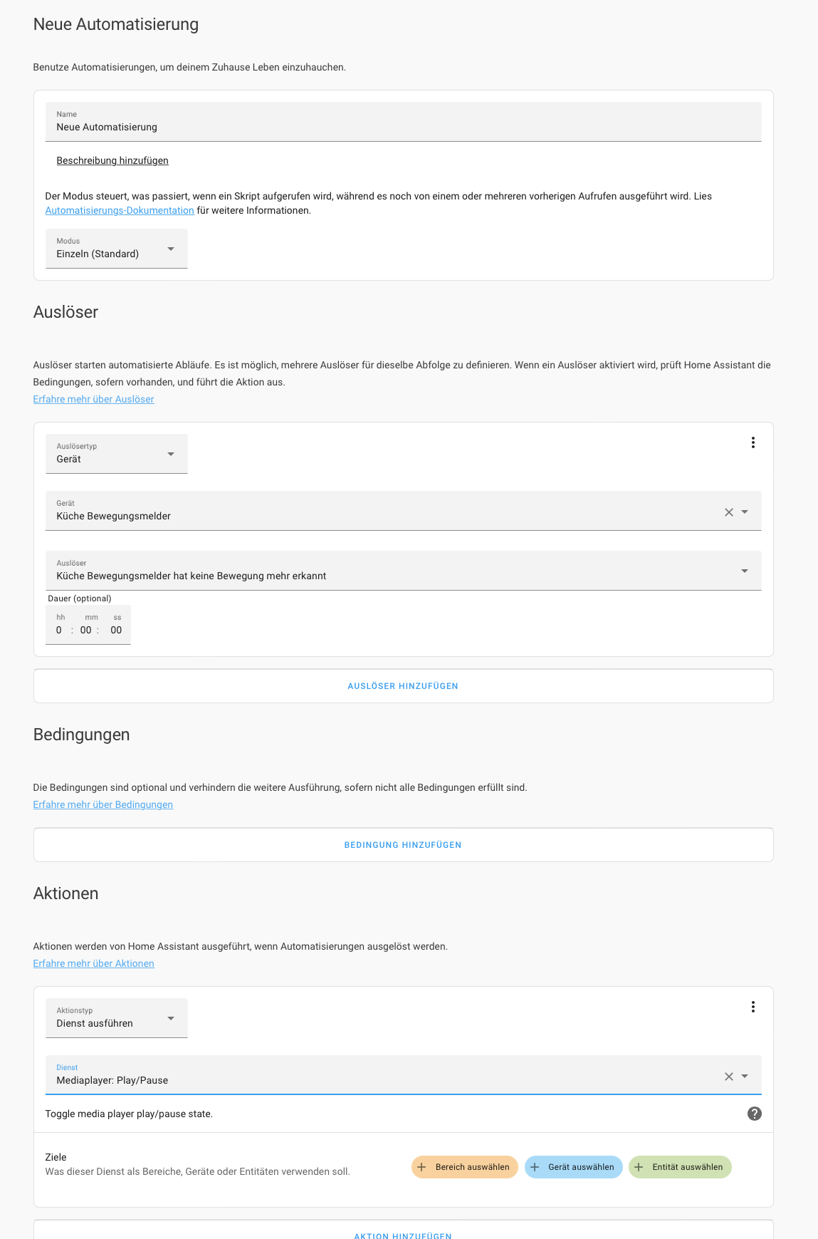Image resolution: width=818 pixels, height=1239 pixels.
Task: Click the Gerät auswählen target chip
Action: tap(573, 1167)
